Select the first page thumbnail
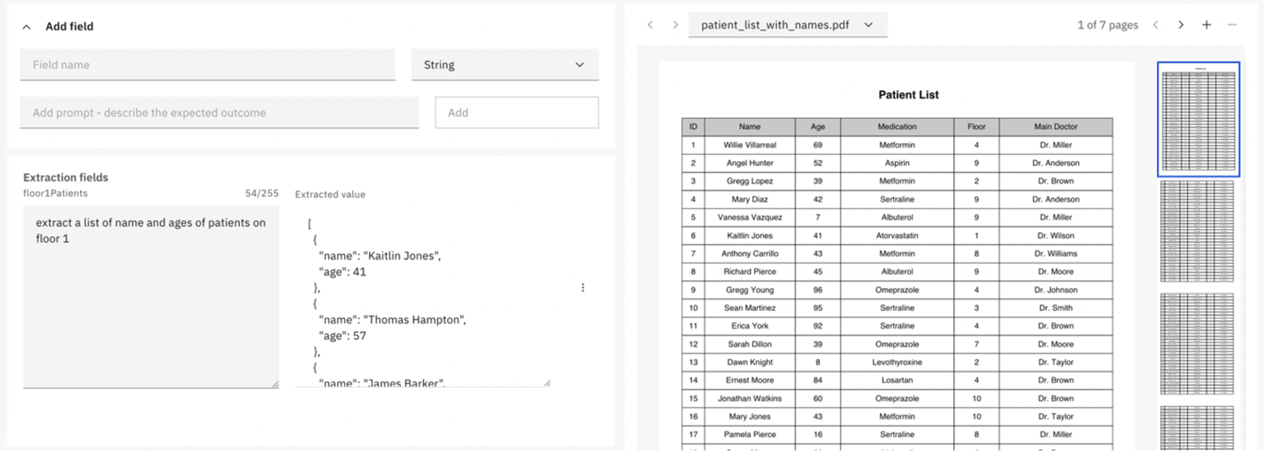1264x455 pixels. click(1197, 119)
